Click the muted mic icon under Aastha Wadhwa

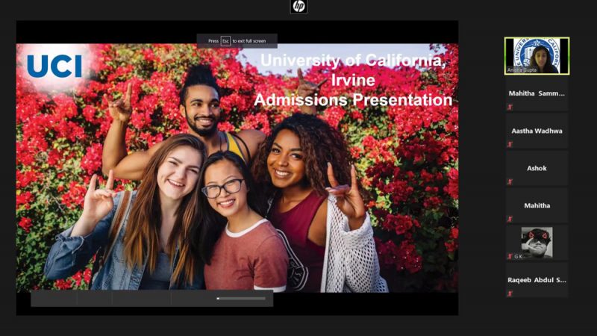pos(510,144)
